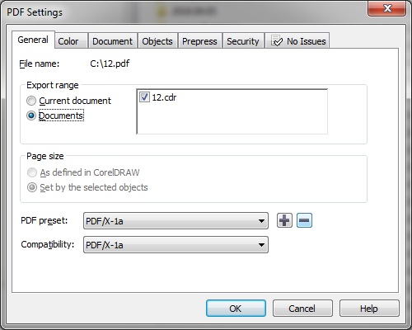Open the Prepress tab

[x=199, y=41]
